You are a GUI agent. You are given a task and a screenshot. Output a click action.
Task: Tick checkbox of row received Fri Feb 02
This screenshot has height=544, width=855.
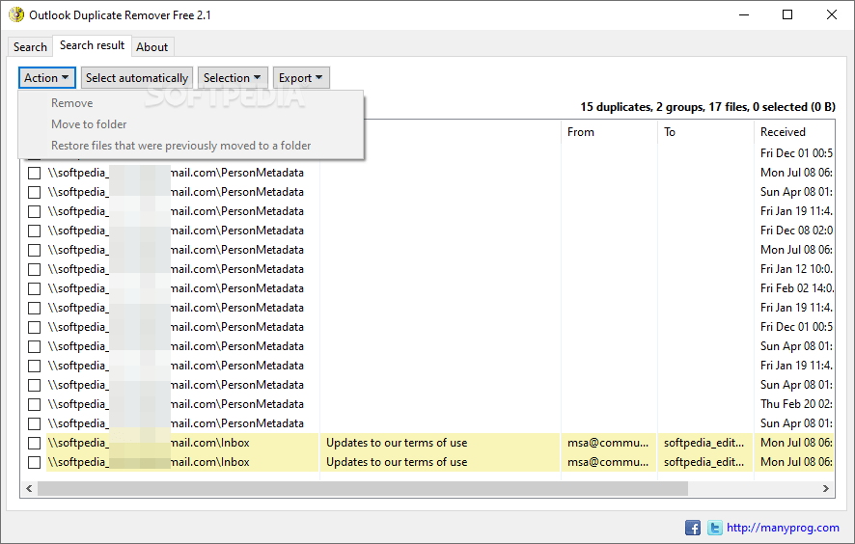pos(35,288)
